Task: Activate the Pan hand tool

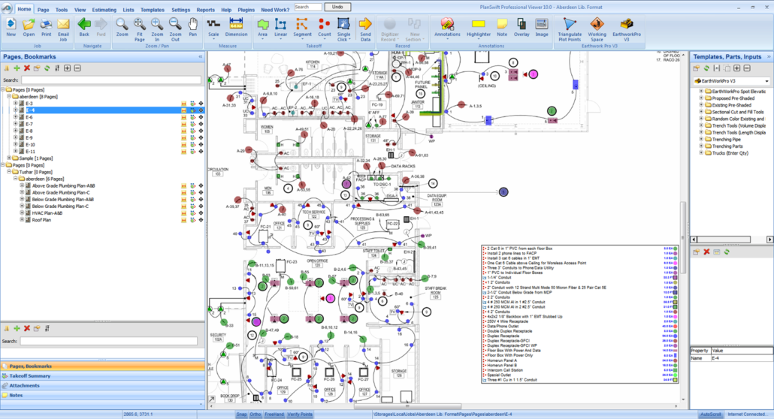Action: [x=193, y=27]
